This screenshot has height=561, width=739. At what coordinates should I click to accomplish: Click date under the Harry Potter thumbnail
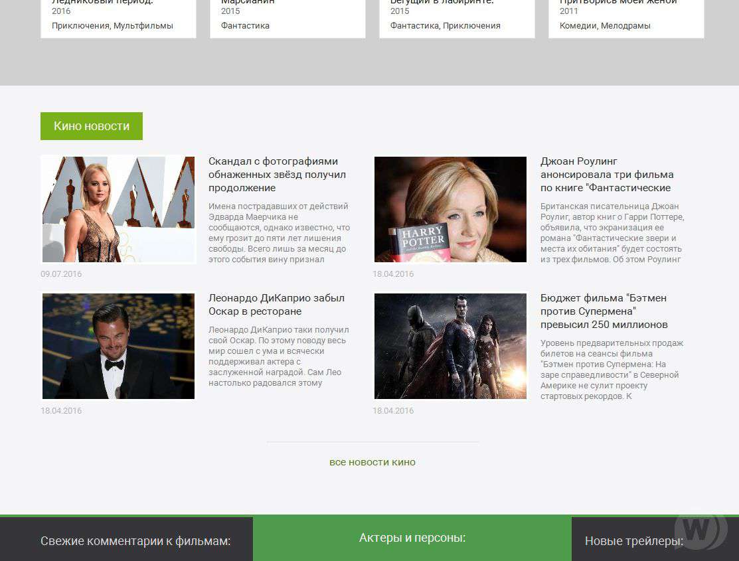click(x=393, y=274)
